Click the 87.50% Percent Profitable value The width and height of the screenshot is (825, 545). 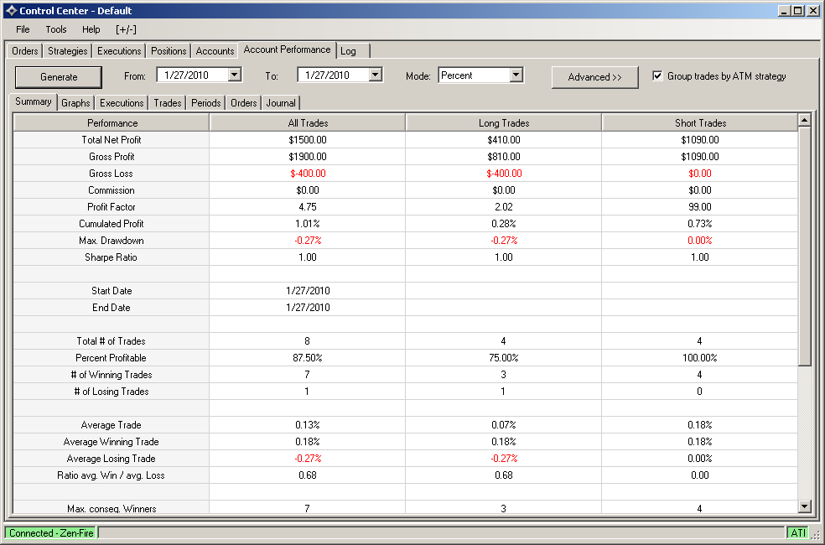point(308,358)
